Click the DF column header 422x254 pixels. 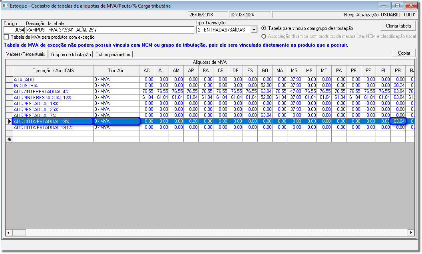[x=235, y=71]
